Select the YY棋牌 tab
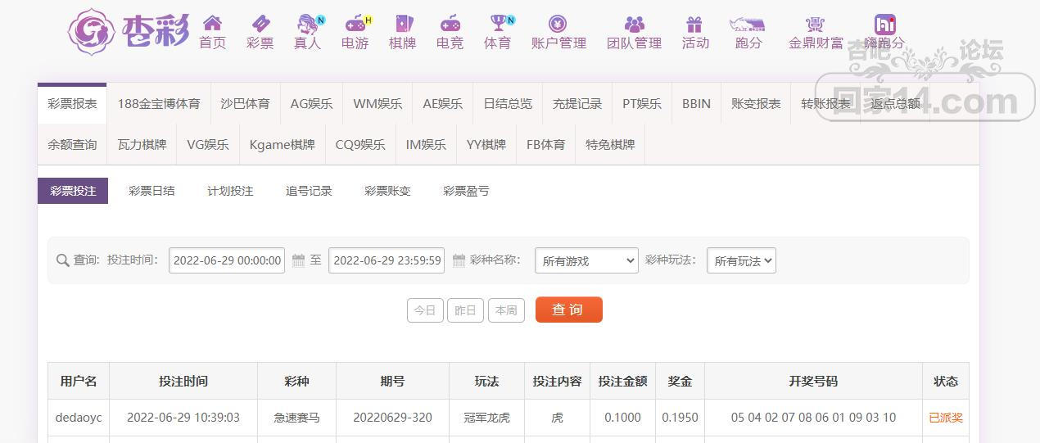This screenshot has width=1040, height=443. 486,145
